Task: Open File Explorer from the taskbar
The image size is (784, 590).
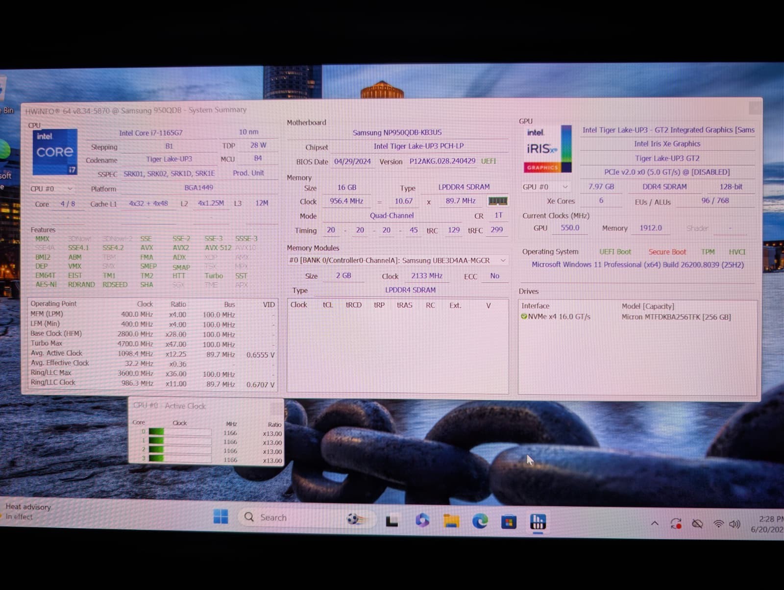Action: click(451, 521)
